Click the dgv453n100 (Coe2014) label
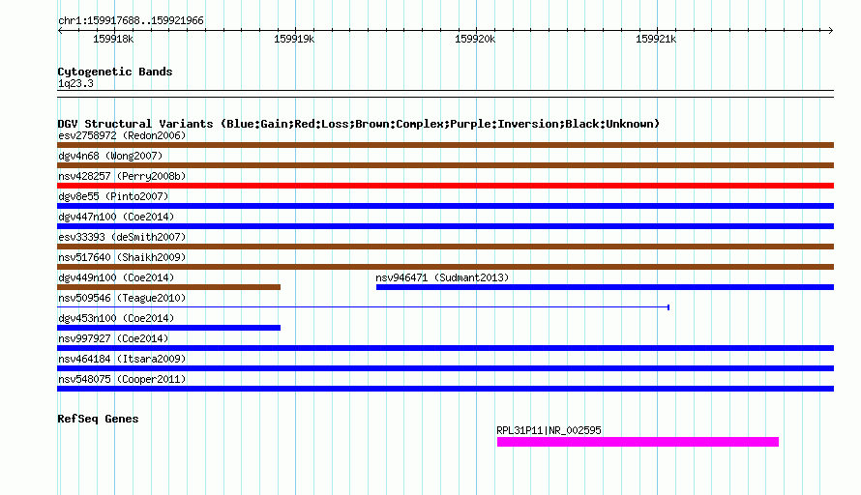Screen dimensions: 861x495 [116, 318]
